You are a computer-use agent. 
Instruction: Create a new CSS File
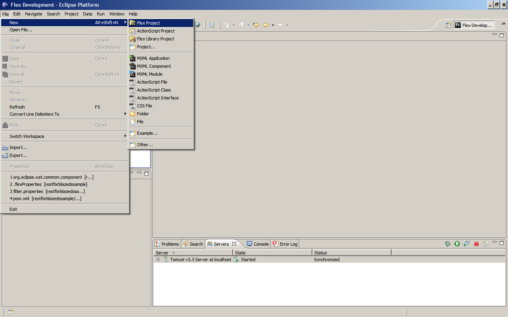click(x=161, y=106)
